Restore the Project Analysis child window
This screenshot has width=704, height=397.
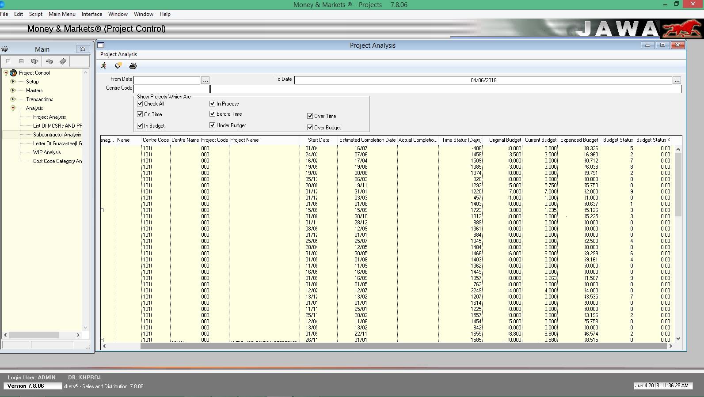[662, 45]
